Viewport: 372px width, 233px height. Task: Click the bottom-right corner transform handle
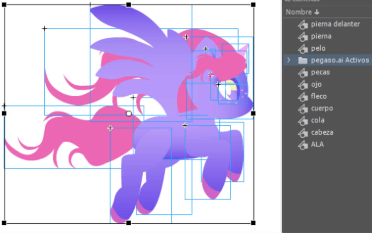[253, 223]
